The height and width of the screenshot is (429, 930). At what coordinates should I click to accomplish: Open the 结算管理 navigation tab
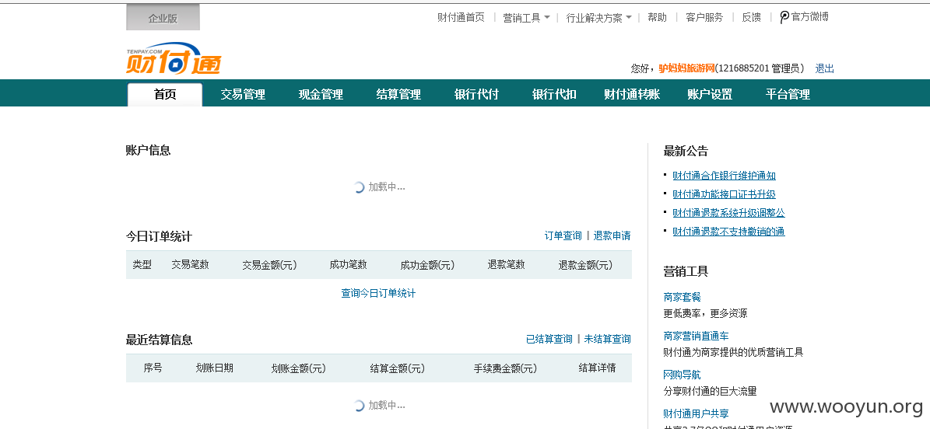[398, 94]
